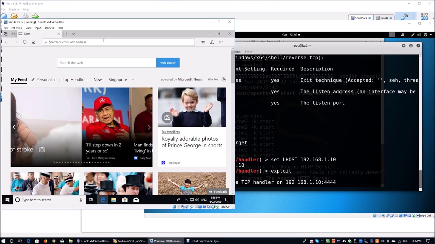This screenshot has width=435, height=244.
Task: Click the VirtualBox Manager Settings gear icon
Action: (14, 16)
